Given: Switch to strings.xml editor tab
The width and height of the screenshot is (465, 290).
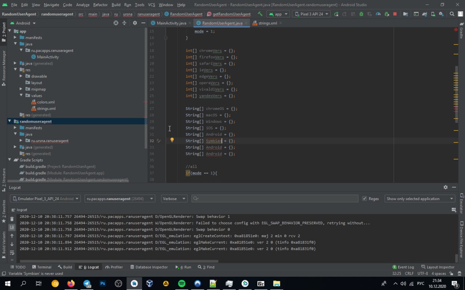Looking at the screenshot, I should (267, 23).
